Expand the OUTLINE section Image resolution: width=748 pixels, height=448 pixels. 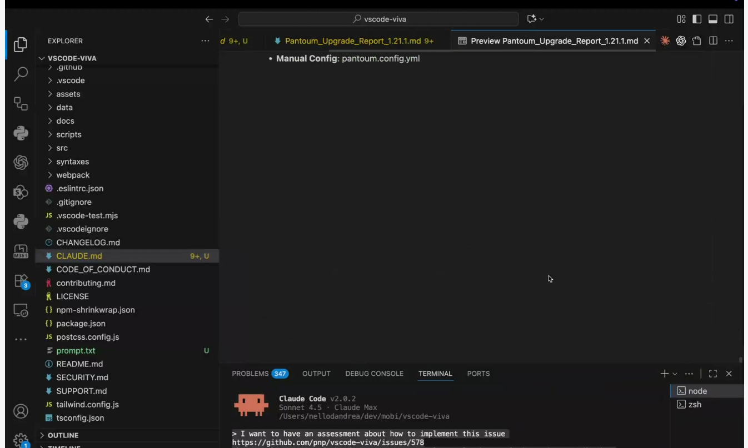tap(63, 435)
